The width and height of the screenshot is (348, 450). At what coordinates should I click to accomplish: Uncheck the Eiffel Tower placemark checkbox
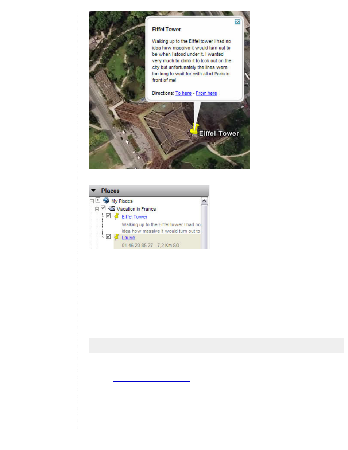click(108, 216)
